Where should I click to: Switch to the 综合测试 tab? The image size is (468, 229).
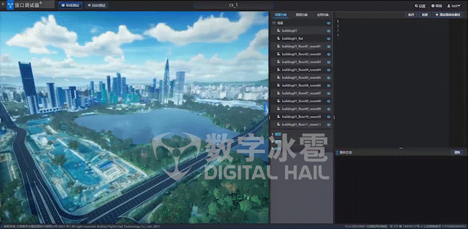tap(97, 5)
